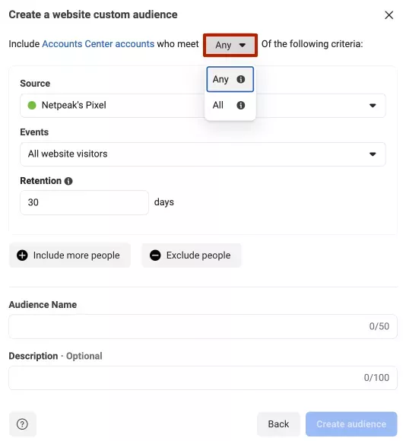Click the question mark help icon
The image size is (406, 441).
pyautogui.click(x=23, y=424)
